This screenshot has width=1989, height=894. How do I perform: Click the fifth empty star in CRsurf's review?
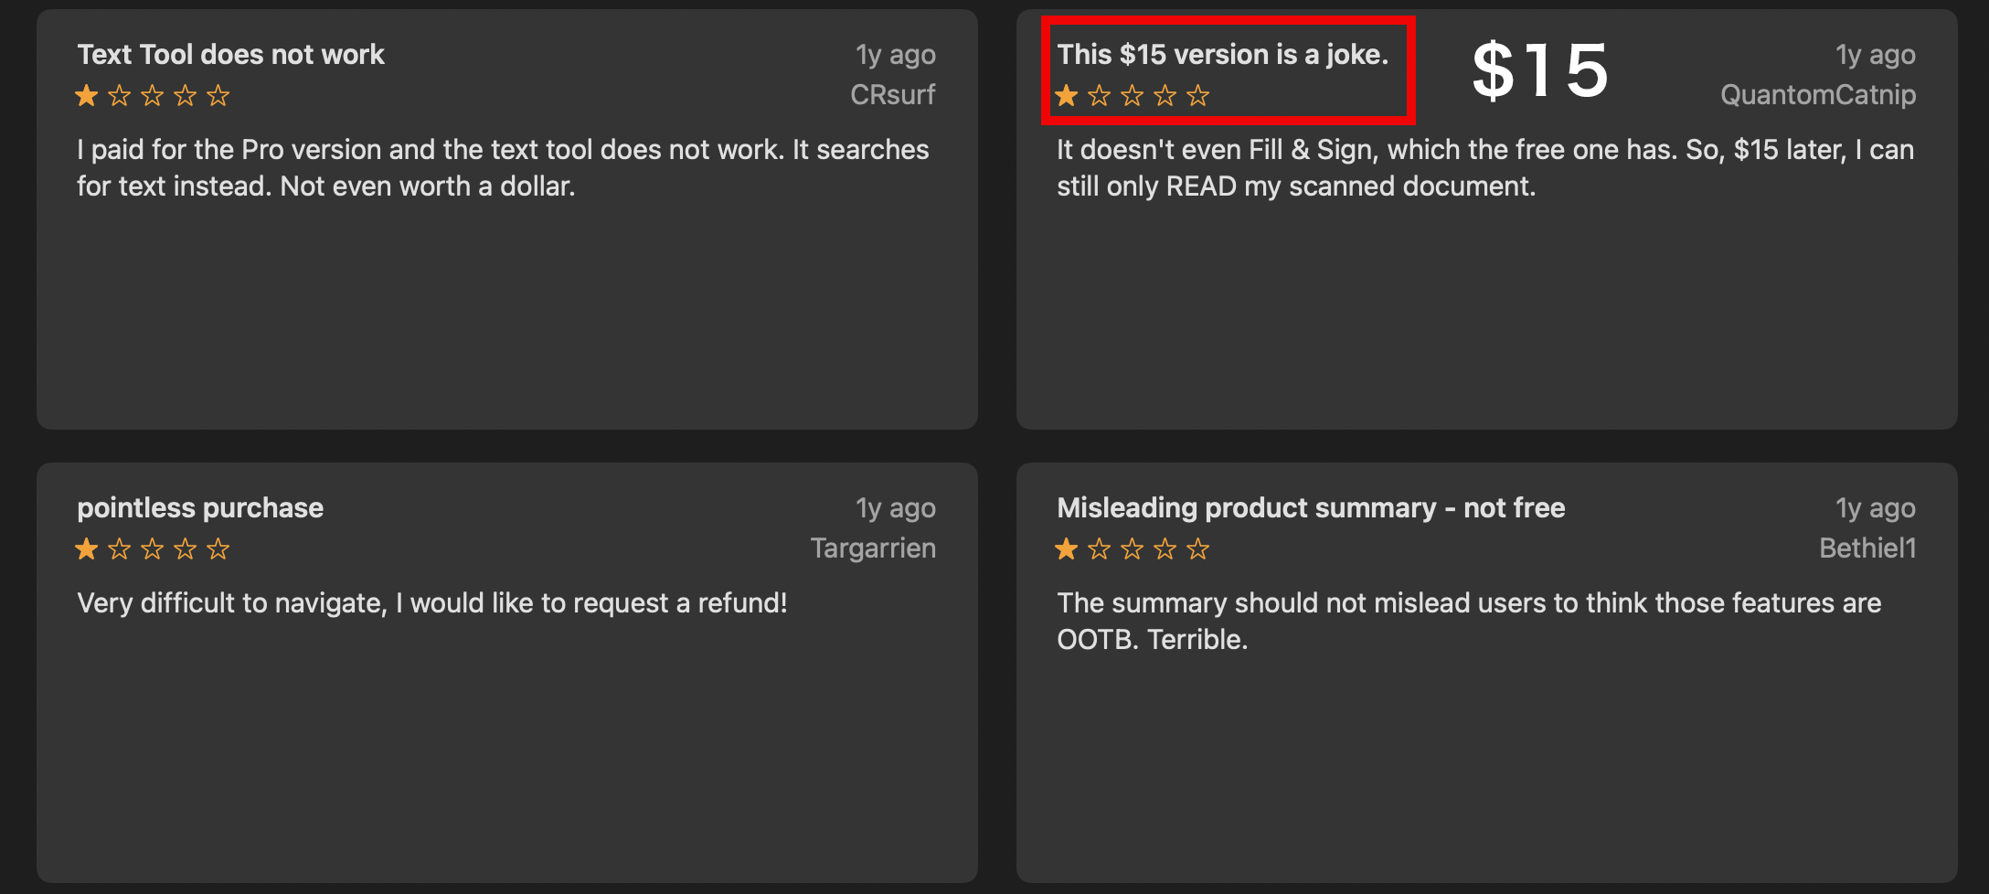point(218,96)
